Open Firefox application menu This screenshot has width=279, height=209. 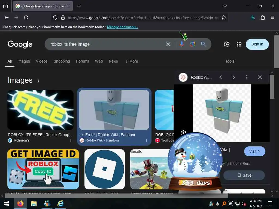[272, 17]
